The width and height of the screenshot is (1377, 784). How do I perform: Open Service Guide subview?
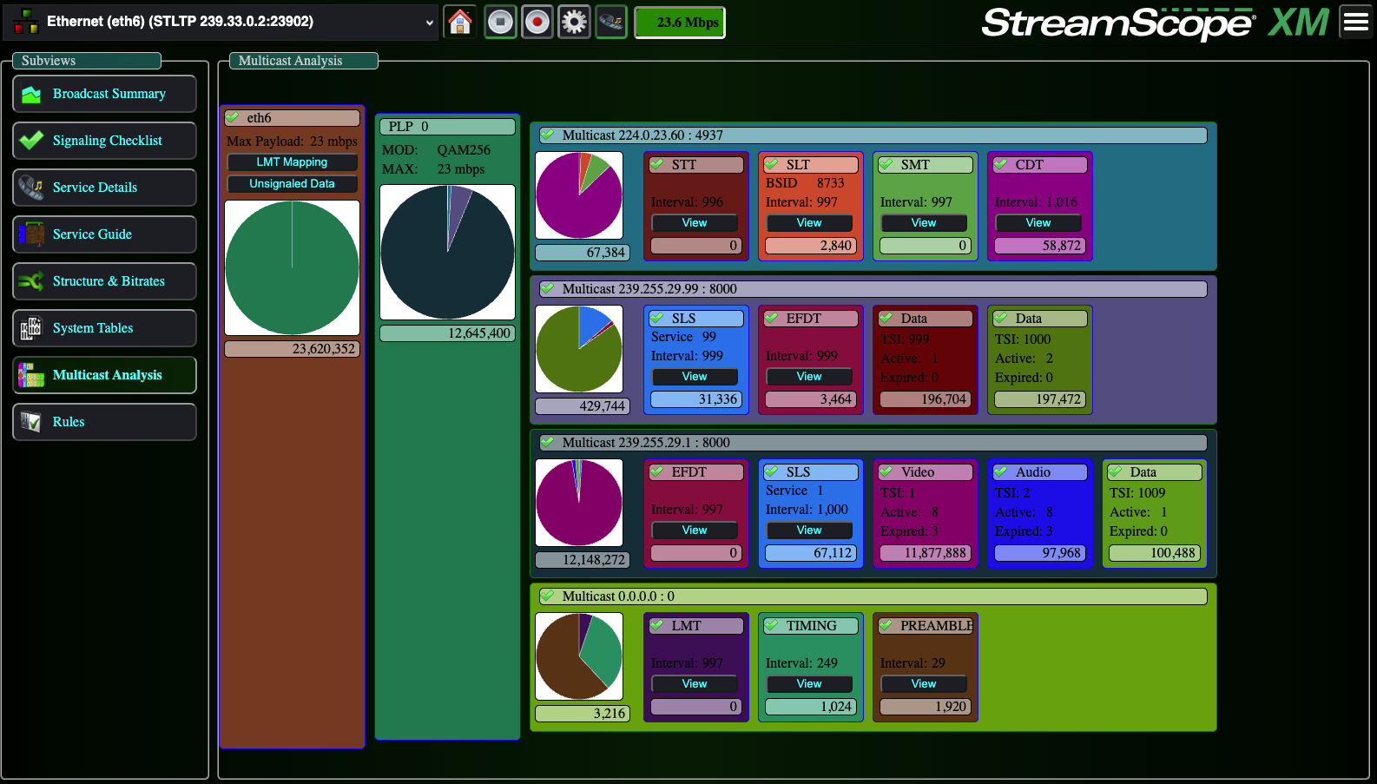[x=104, y=234]
